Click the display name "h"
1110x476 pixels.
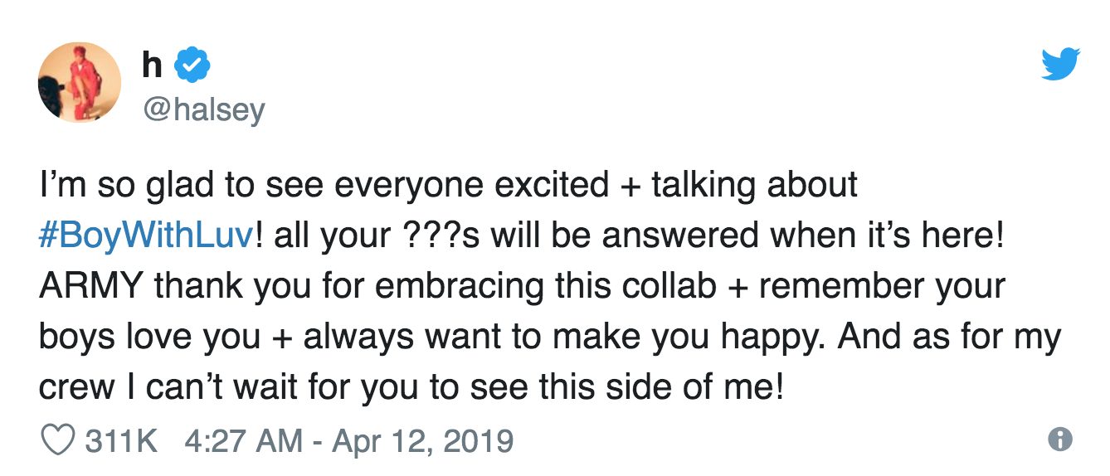click(x=153, y=64)
